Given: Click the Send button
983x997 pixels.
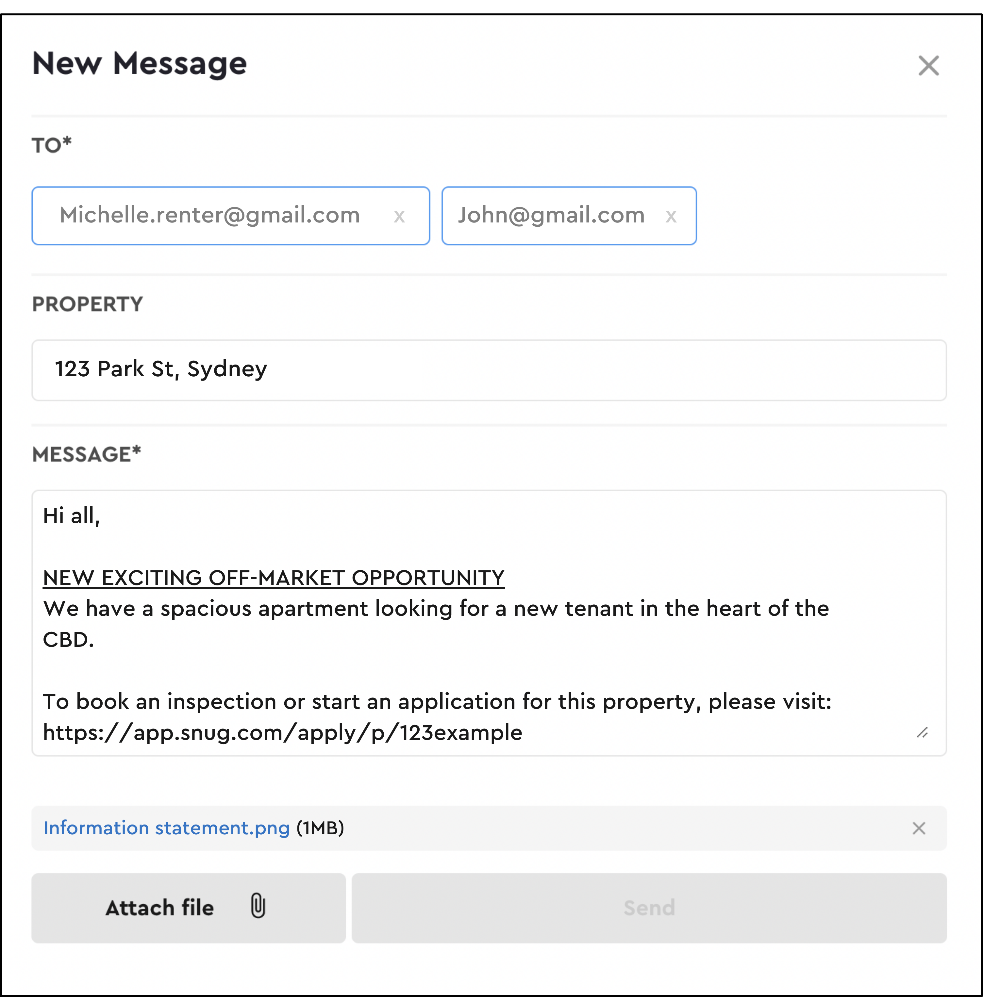Looking at the screenshot, I should click(x=649, y=908).
